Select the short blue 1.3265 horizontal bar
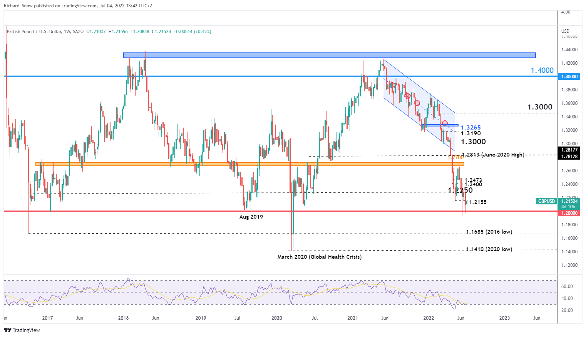This screenshot has width=586, height=337. click(440, 125)
